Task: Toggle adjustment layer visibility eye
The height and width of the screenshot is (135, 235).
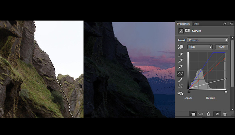Action: pyautogui.click(x=217, y=114)
